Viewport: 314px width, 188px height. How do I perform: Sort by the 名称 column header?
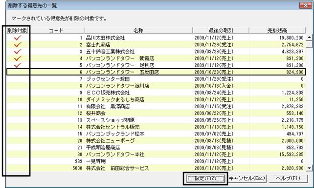(138, 30)
